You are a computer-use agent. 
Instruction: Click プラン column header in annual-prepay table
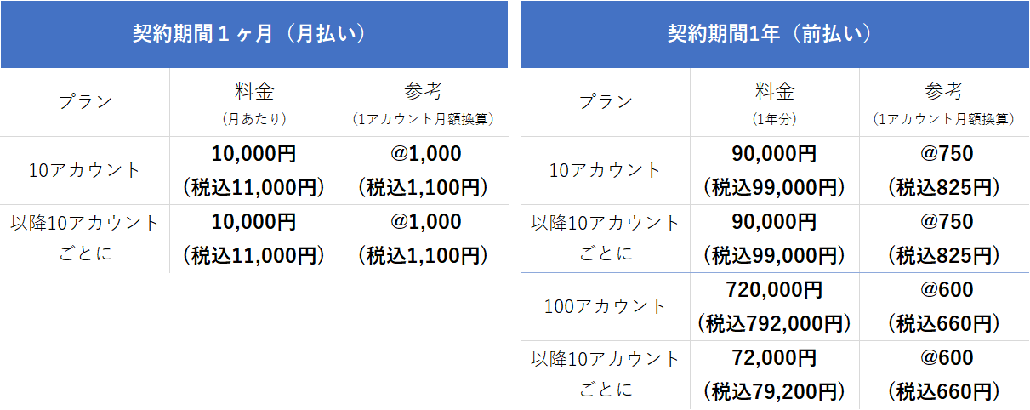(605, 102)
